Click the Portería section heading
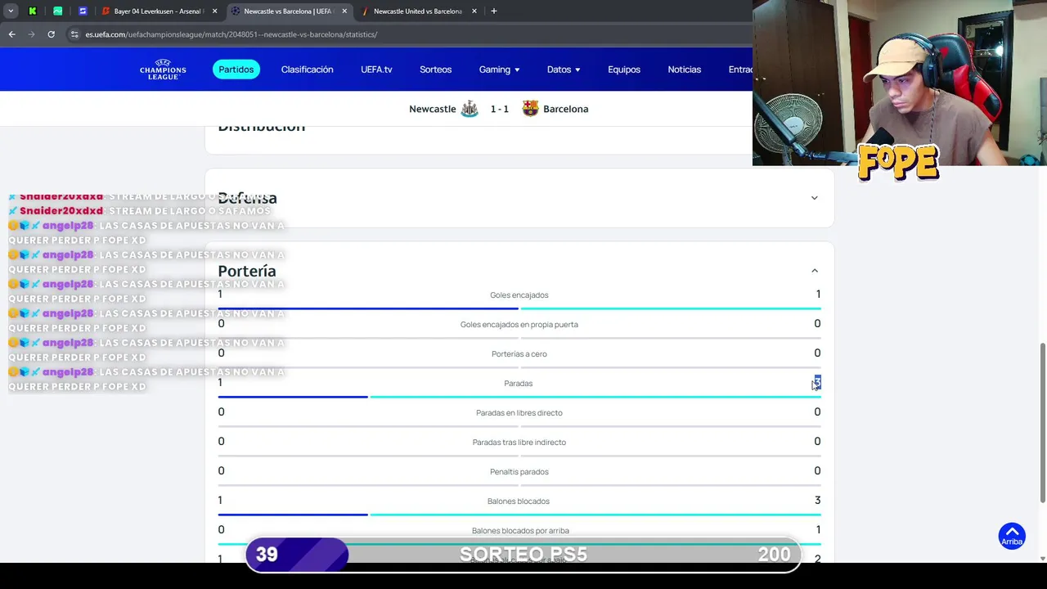The image size is (1047, 589). coord(246,271)
